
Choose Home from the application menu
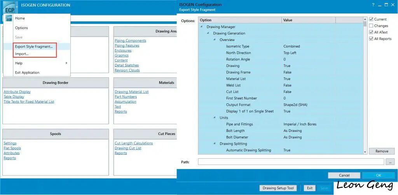click(x=20, y=18)
